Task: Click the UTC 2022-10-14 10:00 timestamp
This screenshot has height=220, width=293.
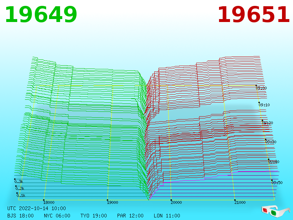Action: (37, 208)
